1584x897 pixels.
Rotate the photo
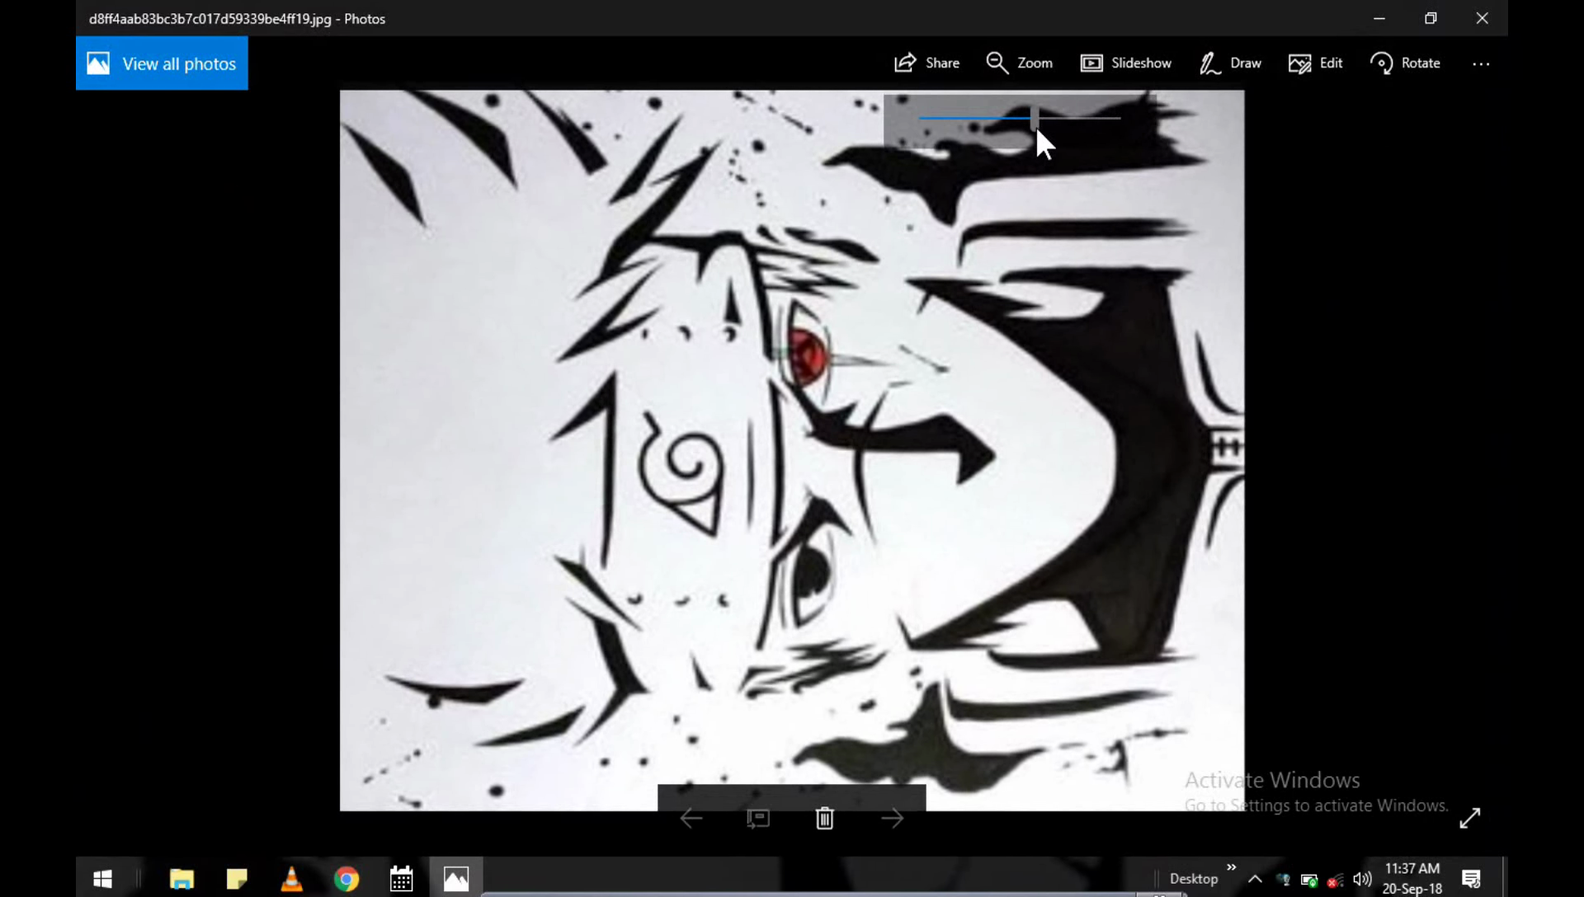click(1405, 63)
